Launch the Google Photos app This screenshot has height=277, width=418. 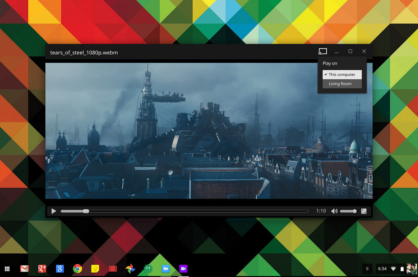point(130,269)
